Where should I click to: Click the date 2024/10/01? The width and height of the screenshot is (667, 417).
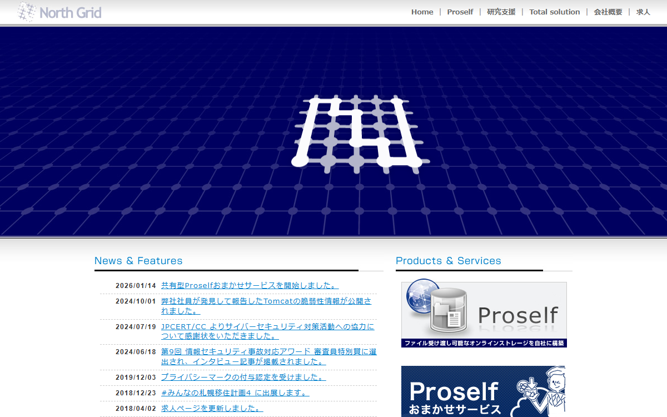(136, 301)
